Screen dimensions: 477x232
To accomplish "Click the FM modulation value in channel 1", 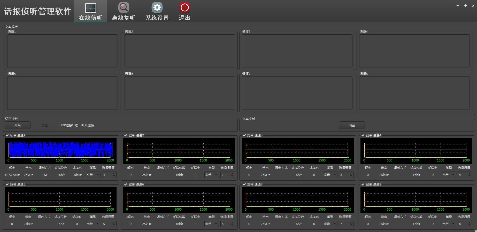I will (x=45, y=175).
